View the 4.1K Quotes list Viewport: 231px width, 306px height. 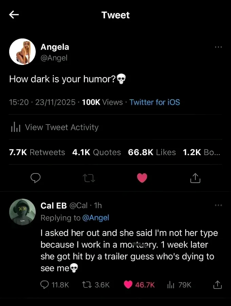pyautogui.click(x=97, y=152)
